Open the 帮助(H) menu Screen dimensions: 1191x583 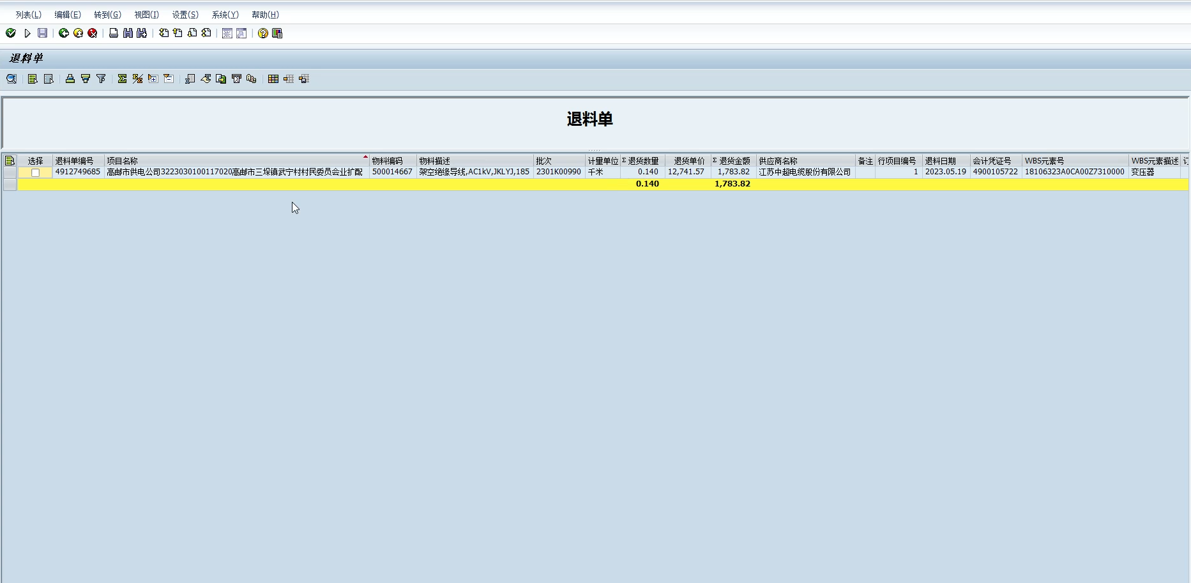point(265,15)
